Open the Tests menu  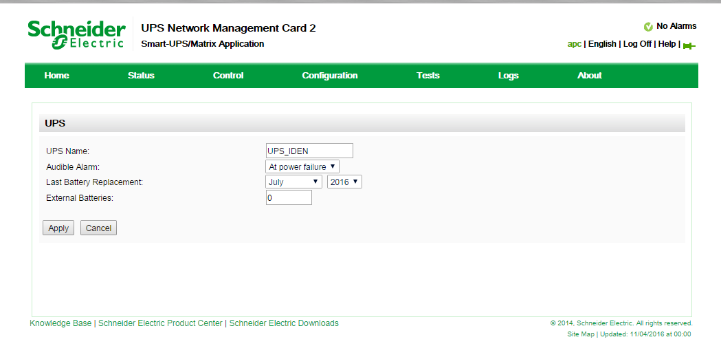428,76
